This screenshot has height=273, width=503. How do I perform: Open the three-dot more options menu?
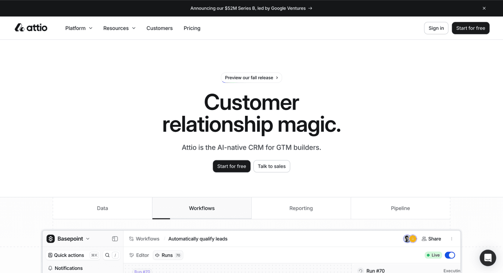(x=451, y=239)
